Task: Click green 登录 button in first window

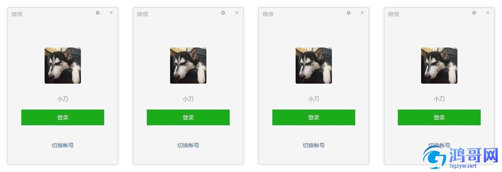Action: 63,117
